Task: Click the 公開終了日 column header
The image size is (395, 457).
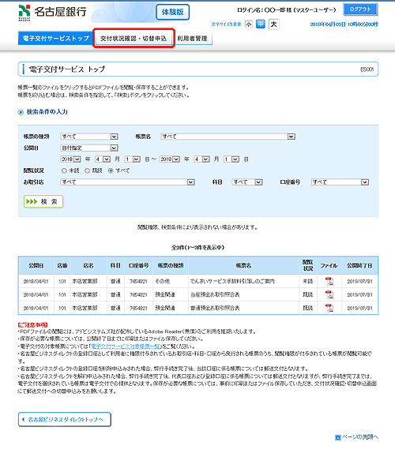Action: (359, 265)
